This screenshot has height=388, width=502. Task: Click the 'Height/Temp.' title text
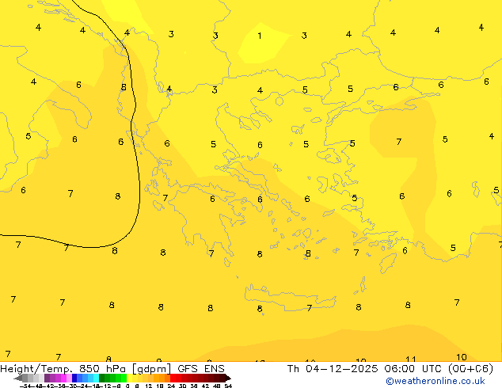[37, 369]
